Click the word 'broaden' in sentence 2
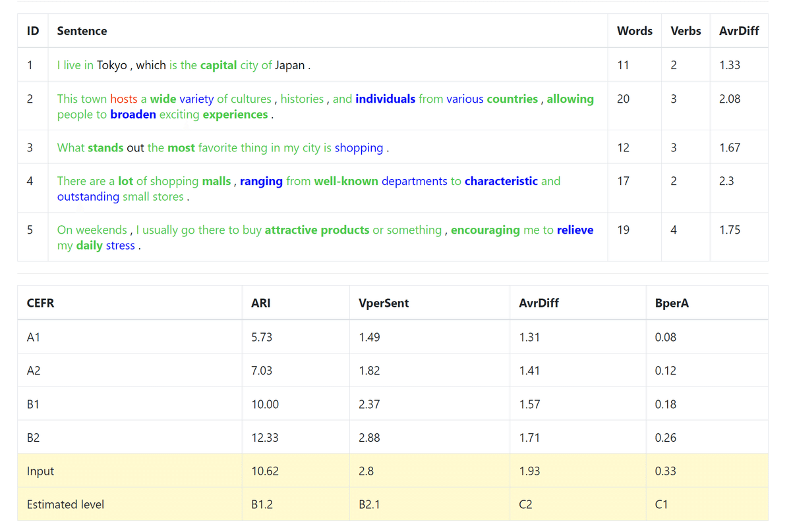This screenshot has width=791, height=526. 133,115
